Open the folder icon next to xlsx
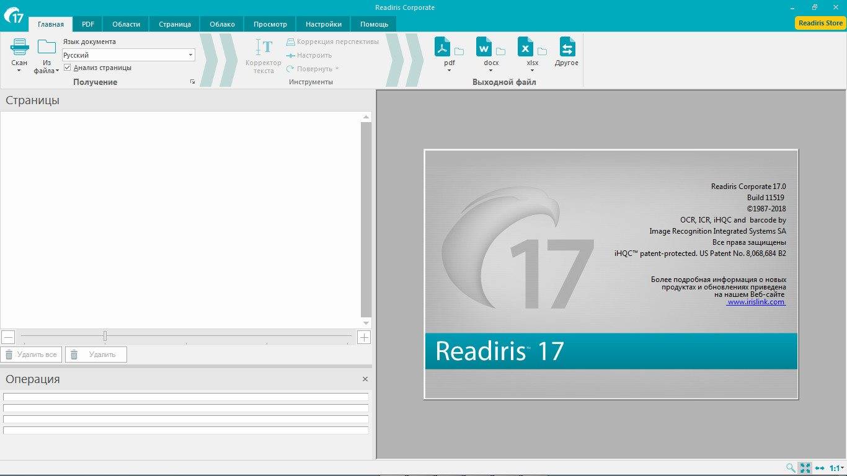This screenshot has width=847, height=476. tap(542, 51)
